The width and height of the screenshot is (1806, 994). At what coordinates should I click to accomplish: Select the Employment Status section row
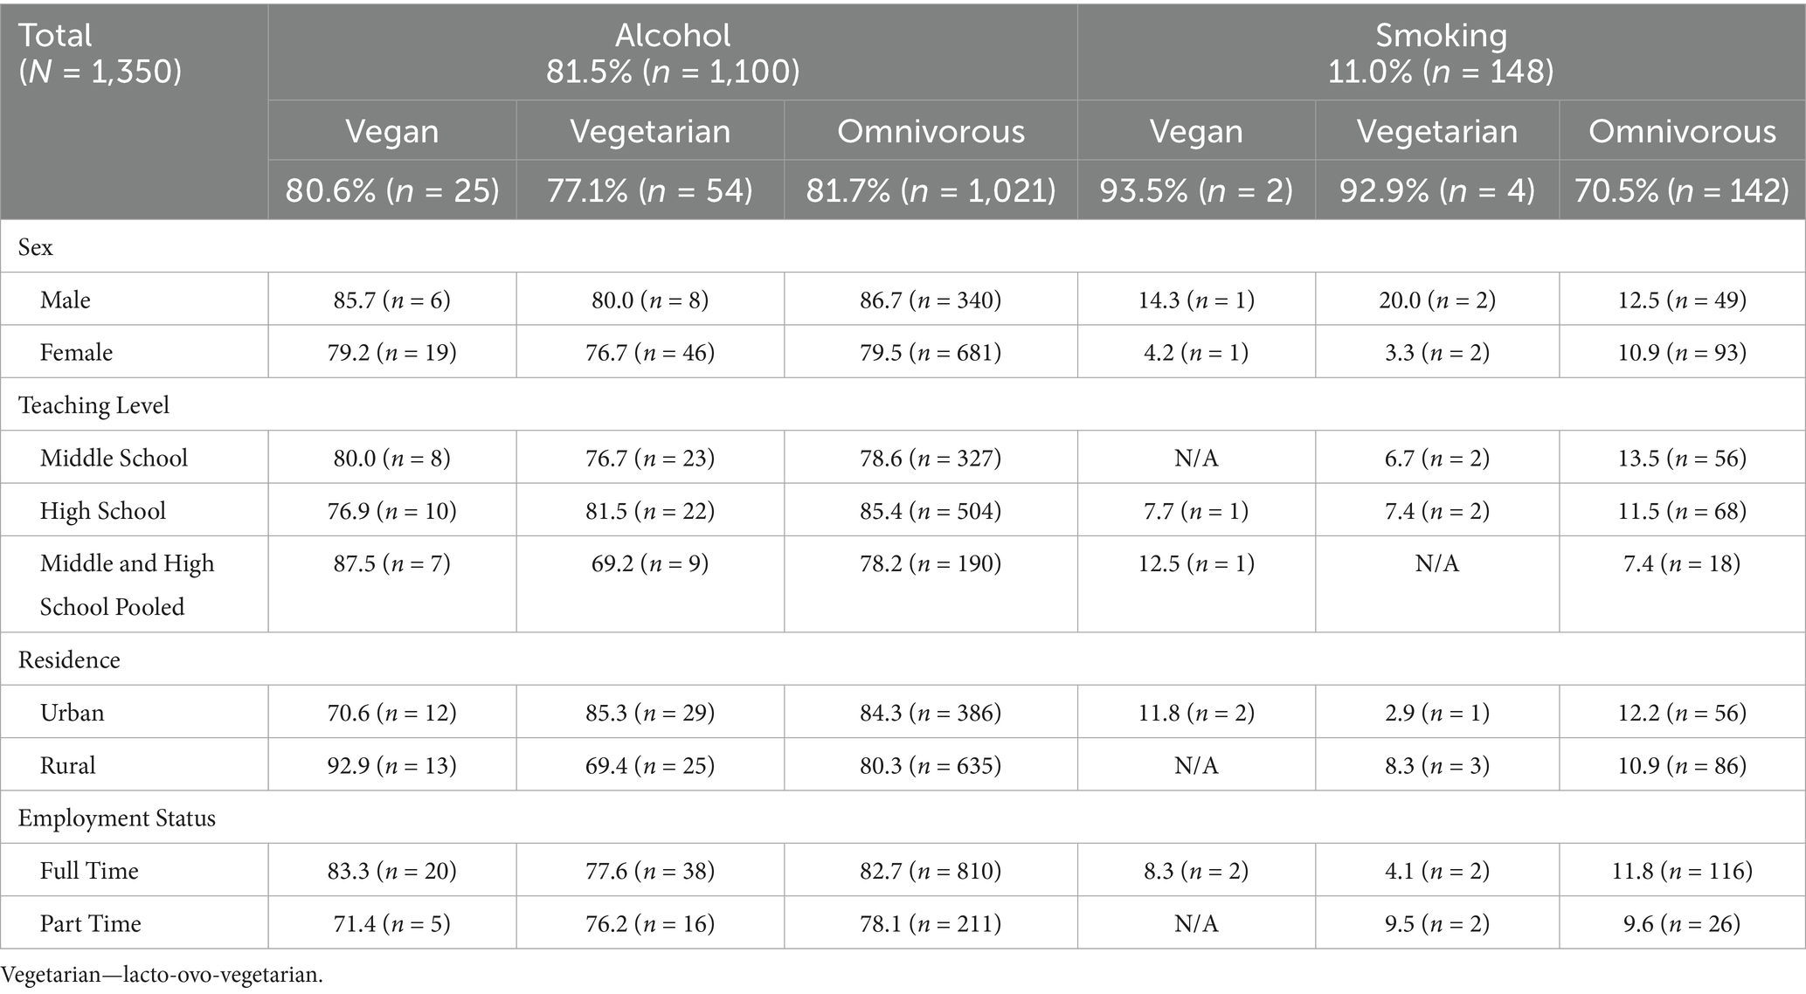point(116,818)
